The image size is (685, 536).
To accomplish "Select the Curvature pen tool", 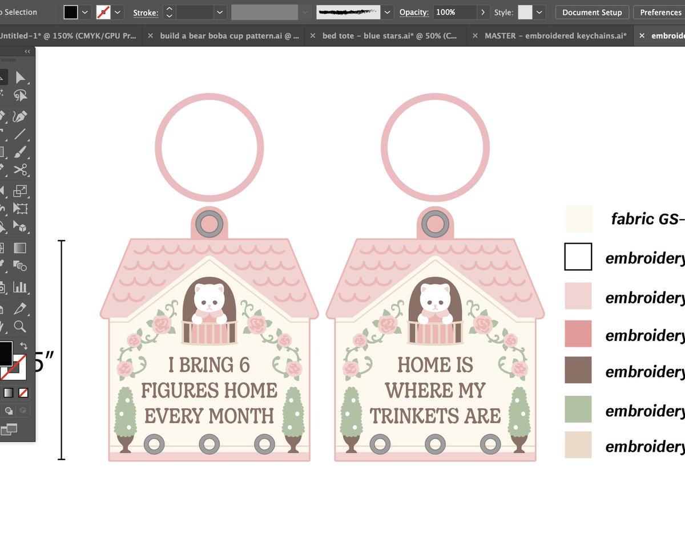I will (x=21, y=116).
